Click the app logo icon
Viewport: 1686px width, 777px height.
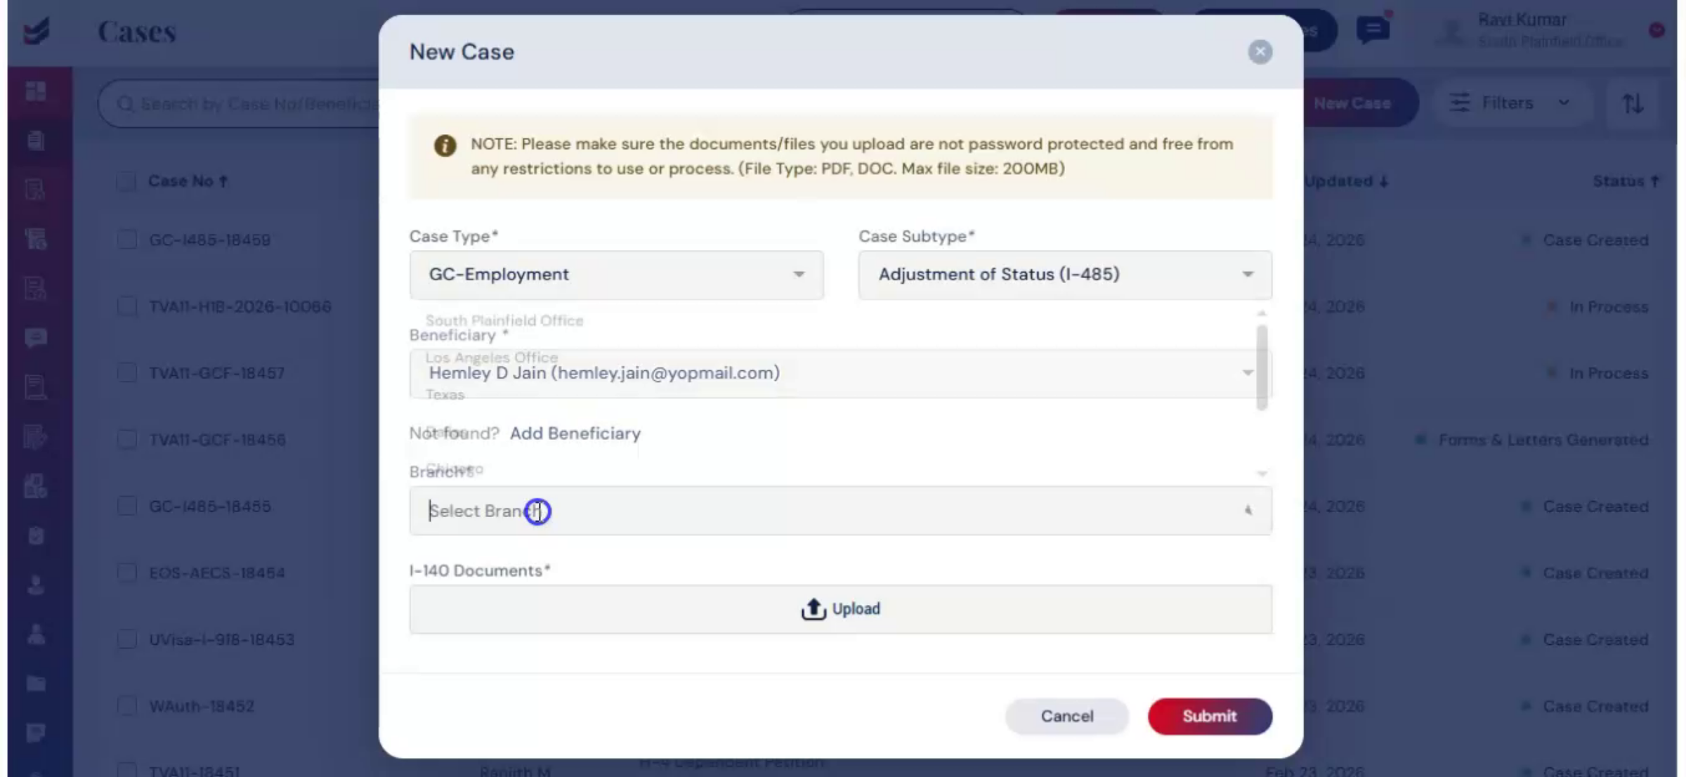point(37,31)
